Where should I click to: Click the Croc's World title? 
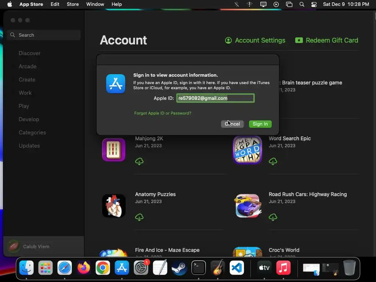coord(284,250)
